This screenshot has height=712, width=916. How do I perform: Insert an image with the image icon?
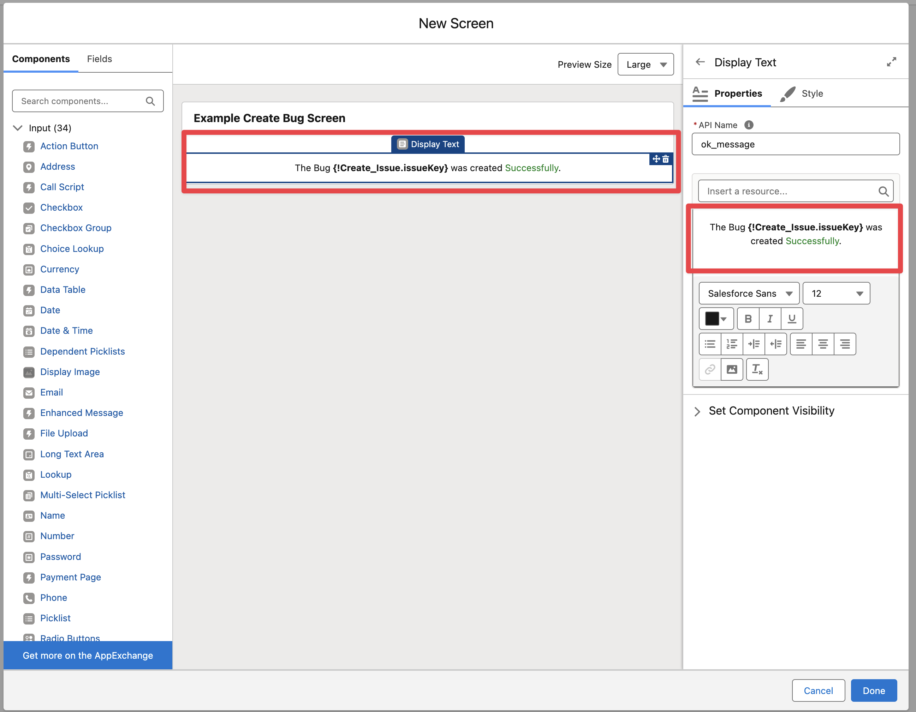(732, 369)
